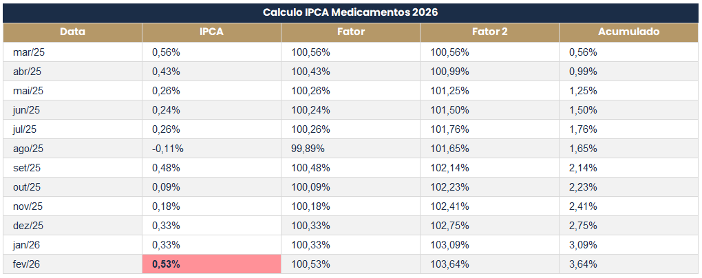
Task: Click the 'Fator 2' column header
Action: (489, 32)
